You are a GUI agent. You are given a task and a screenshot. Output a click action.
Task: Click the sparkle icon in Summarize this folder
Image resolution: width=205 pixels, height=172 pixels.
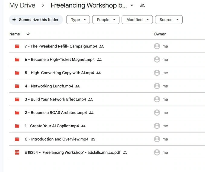pyautogui.click(x=14, y=20)
